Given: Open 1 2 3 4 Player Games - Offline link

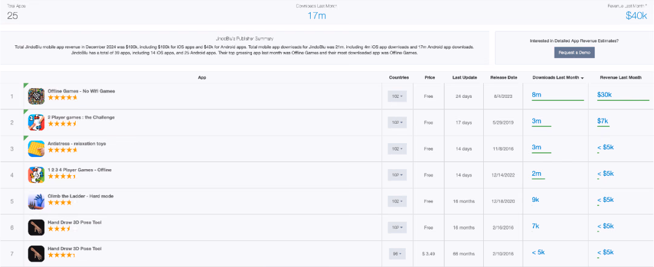Looking at the screenshot, I should point(80,170).
